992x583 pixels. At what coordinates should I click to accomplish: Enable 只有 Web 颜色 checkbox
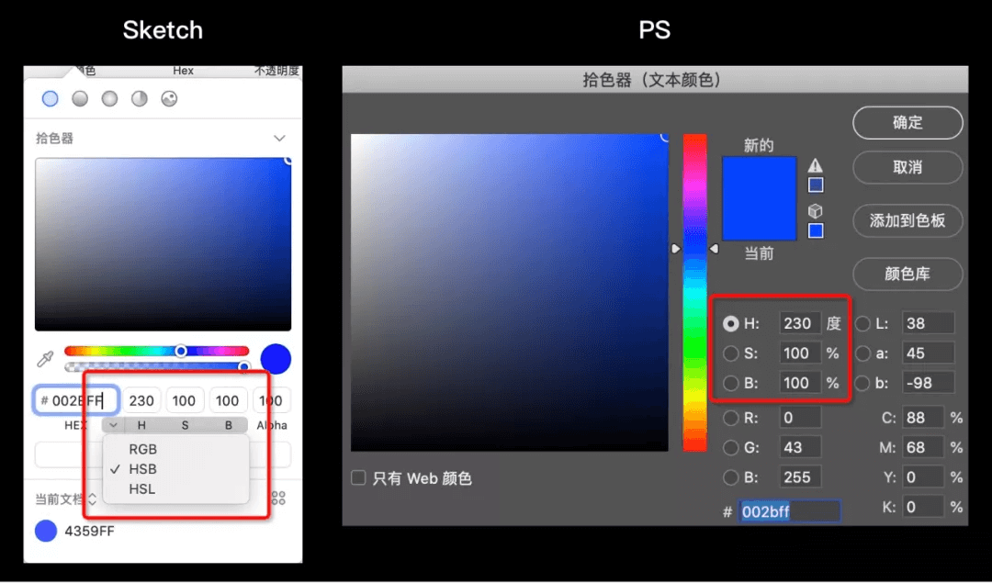tap(359, 478)
